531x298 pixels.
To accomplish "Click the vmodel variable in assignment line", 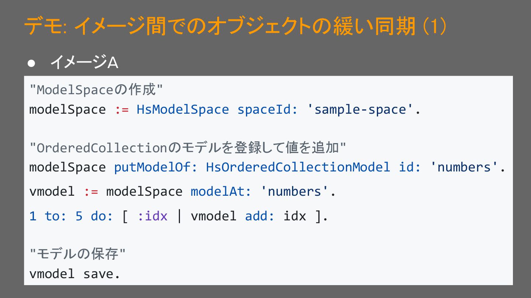I will point(52,191).
